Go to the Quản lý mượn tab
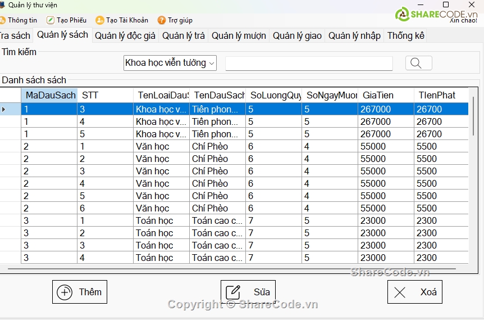The width and height of the screenshot is (484, 320). 239,35
